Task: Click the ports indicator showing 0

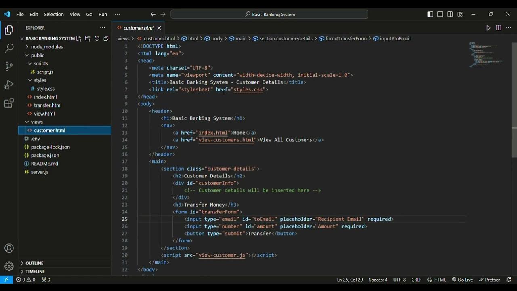Action: click(x=46, y=280)
